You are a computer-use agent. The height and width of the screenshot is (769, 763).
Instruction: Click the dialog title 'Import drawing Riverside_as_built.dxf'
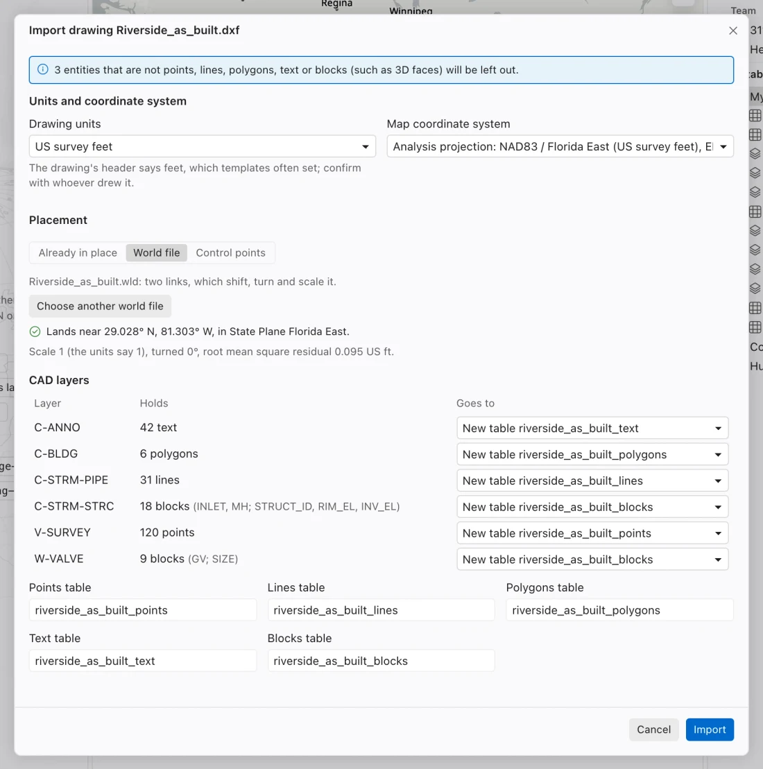pos(134,31)
